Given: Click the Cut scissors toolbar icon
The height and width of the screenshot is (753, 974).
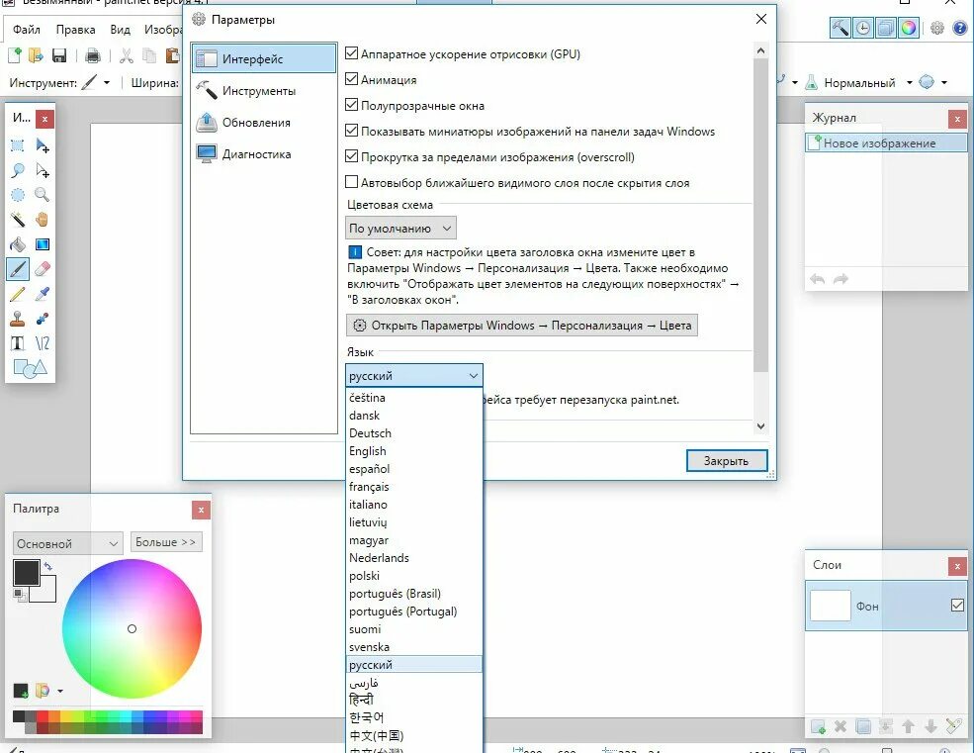Looking at the screenshot, I should (x=127, y=56).
